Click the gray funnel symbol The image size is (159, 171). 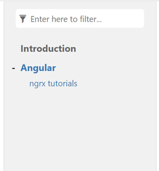pyautogui.click(x=23, y=19)
